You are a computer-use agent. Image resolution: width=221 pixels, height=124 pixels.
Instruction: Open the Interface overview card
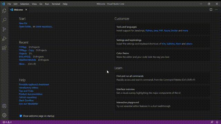click(162, 91)
